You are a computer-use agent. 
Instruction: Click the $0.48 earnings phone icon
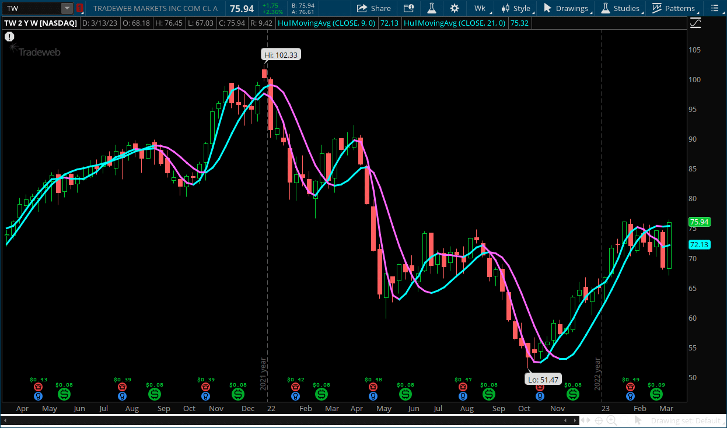tap(373, 387)
